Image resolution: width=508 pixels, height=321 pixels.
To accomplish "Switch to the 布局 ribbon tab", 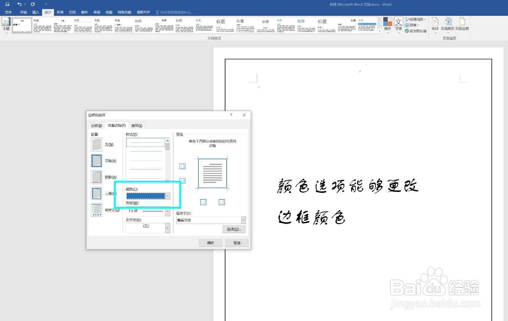I will pyautogui.click(x=60, y=12).
